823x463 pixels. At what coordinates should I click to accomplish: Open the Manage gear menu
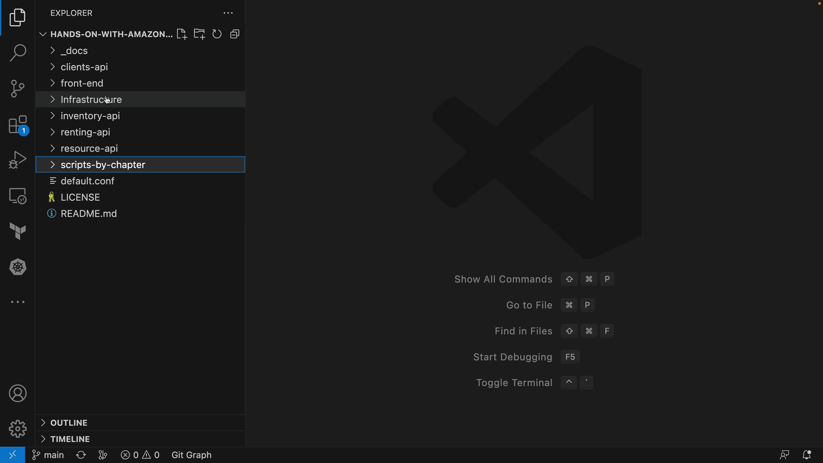18,429
